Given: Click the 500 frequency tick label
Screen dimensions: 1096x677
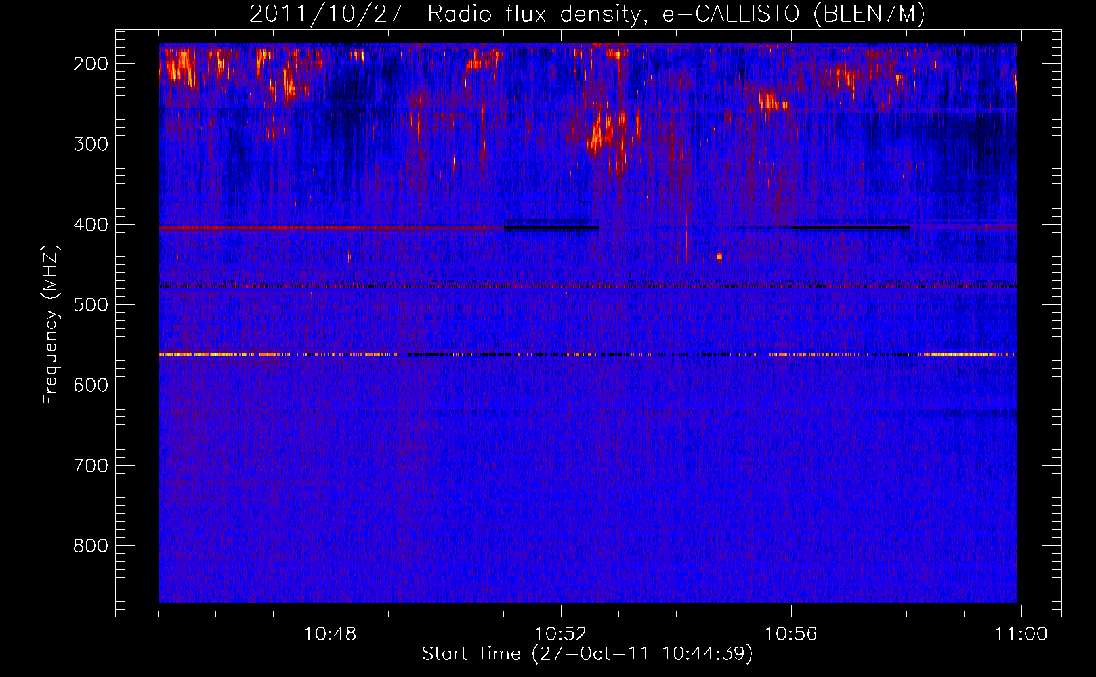Looking at the screenshot, I should [x=91, y=305].
